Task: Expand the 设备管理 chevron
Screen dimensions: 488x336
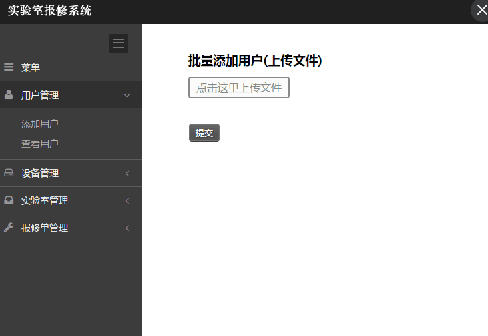Action: click(x=127, y=174)
